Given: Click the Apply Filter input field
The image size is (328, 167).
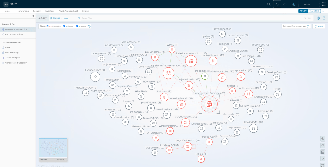Looking at the screenshot, I should click(x=189, y=18).
